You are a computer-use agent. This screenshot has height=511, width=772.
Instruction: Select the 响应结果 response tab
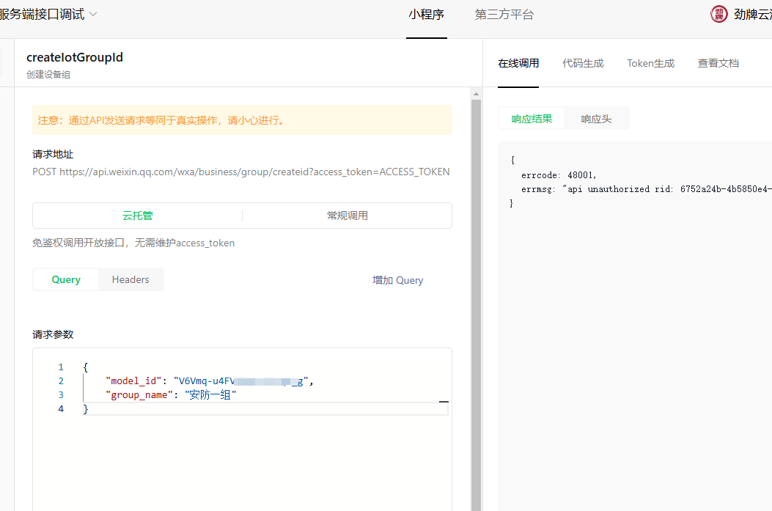[x=532, y=119]
